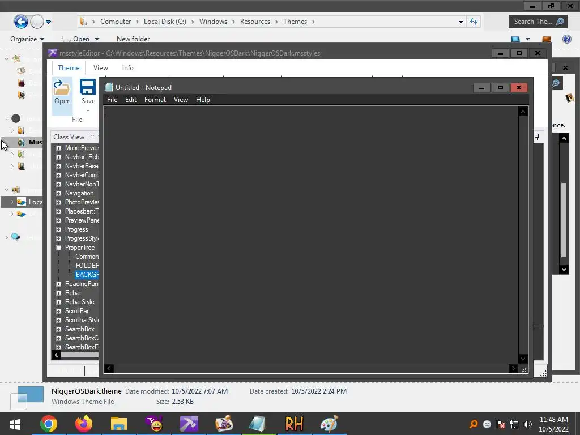The image size is (580, 435).
Task: Expand the ScrollBar class node
Action: point(58,311)
